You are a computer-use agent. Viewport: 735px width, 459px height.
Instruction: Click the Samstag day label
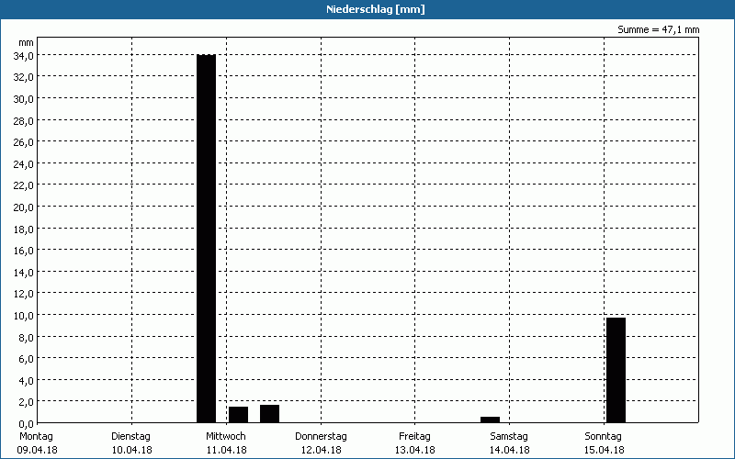(509, 436)
